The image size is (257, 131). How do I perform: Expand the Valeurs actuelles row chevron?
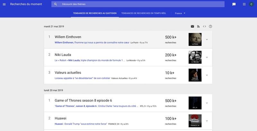tap(207, 75)
